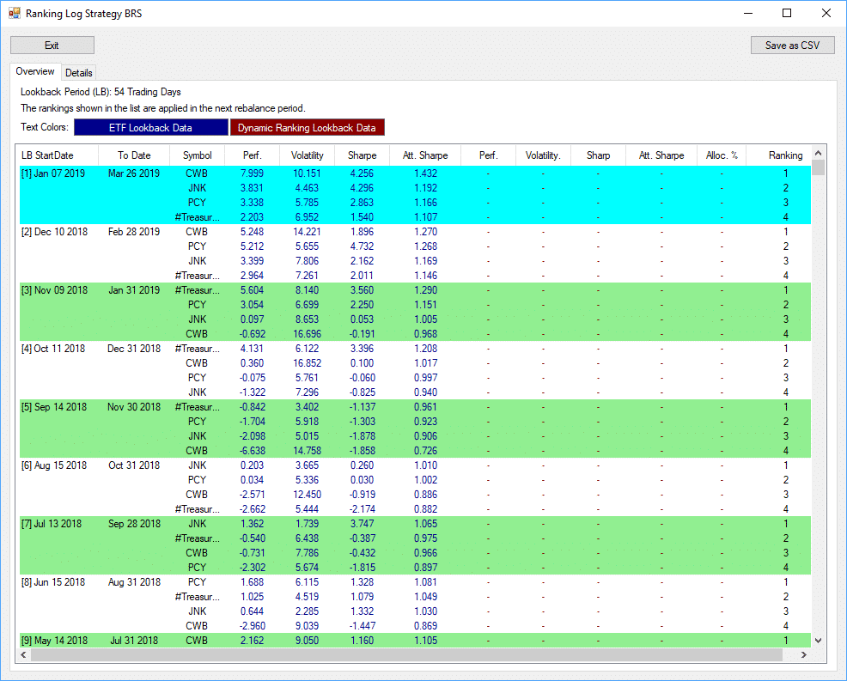Screen dimensions: 847x681
Task: Click the application icon in the title bar
Action: pos(14,13)
